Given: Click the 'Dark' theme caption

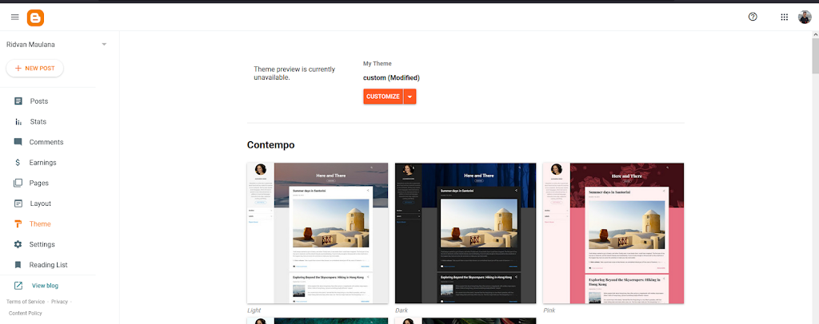Looking at the screenshot, I should (402, 310).
